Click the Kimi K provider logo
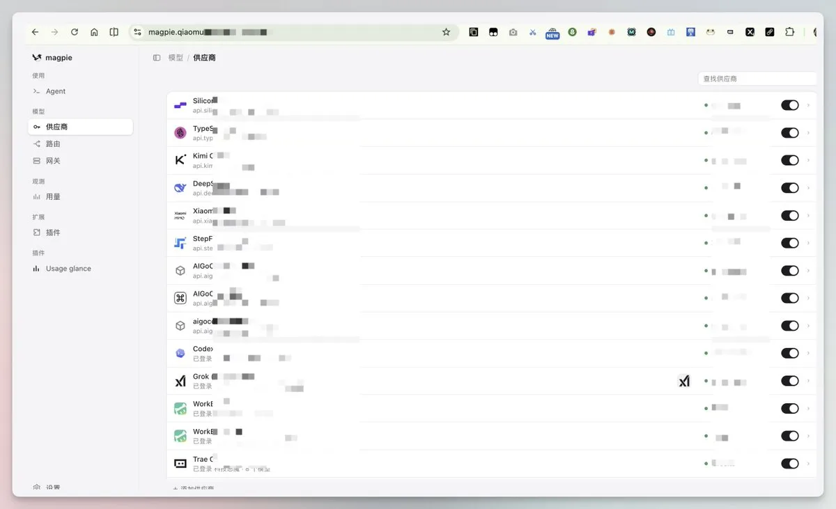Viewport: 836px width, 509px height. click(x=180, y=160)
